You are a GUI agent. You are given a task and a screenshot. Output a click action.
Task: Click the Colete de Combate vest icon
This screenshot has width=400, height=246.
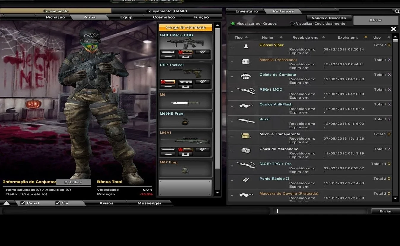coord(246,76)
